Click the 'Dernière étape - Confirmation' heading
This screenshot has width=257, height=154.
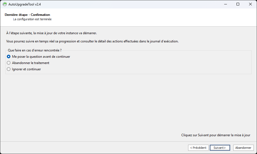point(27,15)
